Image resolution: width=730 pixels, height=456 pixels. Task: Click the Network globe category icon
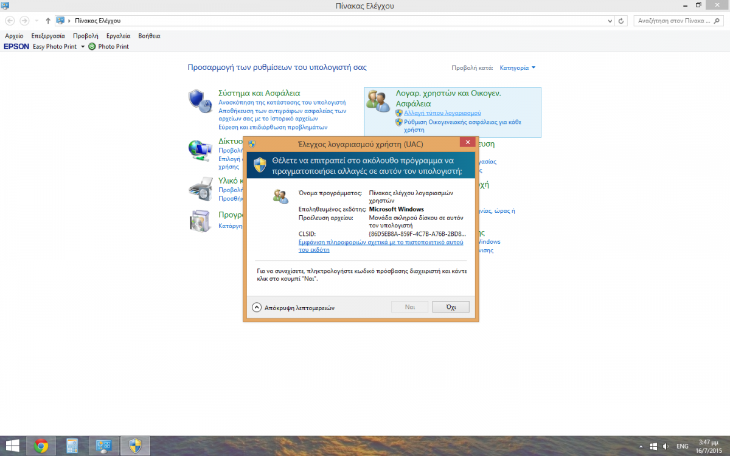(200, 150)
